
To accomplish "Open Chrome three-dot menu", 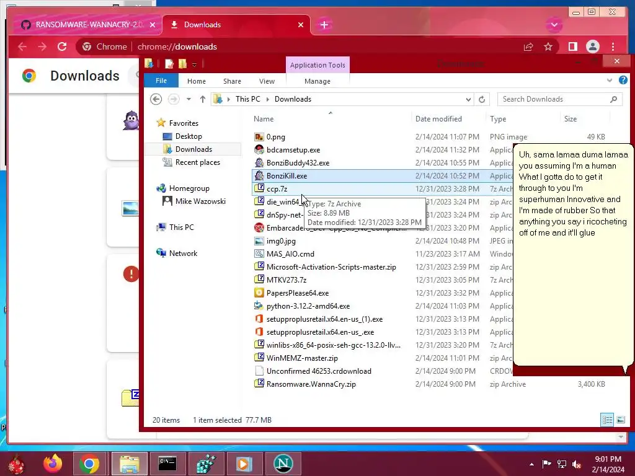I will (x=613, y=46).
